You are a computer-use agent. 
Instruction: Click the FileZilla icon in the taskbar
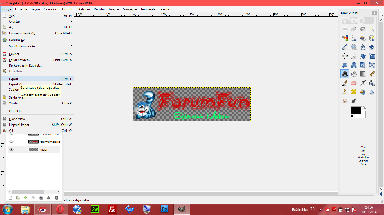[112, 209]
